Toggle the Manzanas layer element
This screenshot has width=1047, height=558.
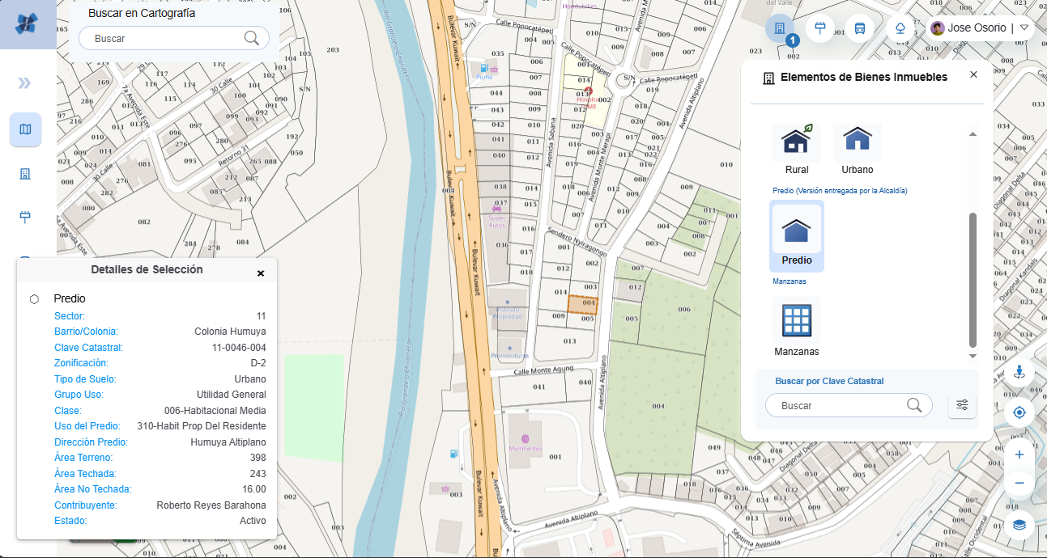click(797, 326)
